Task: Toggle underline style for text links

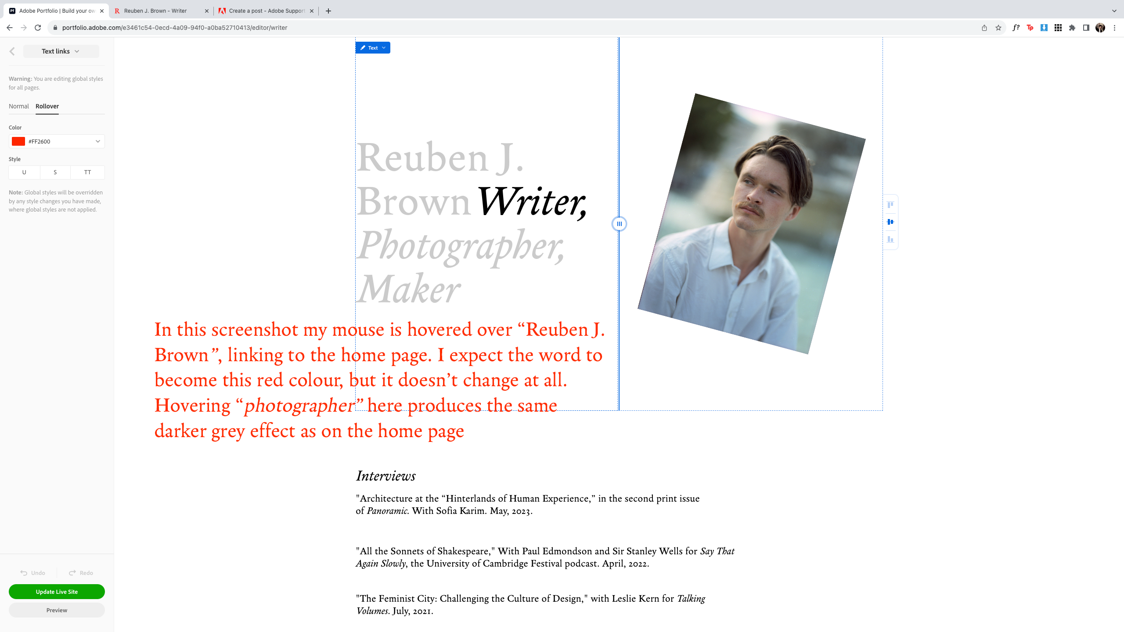Action: pos(24,172)
